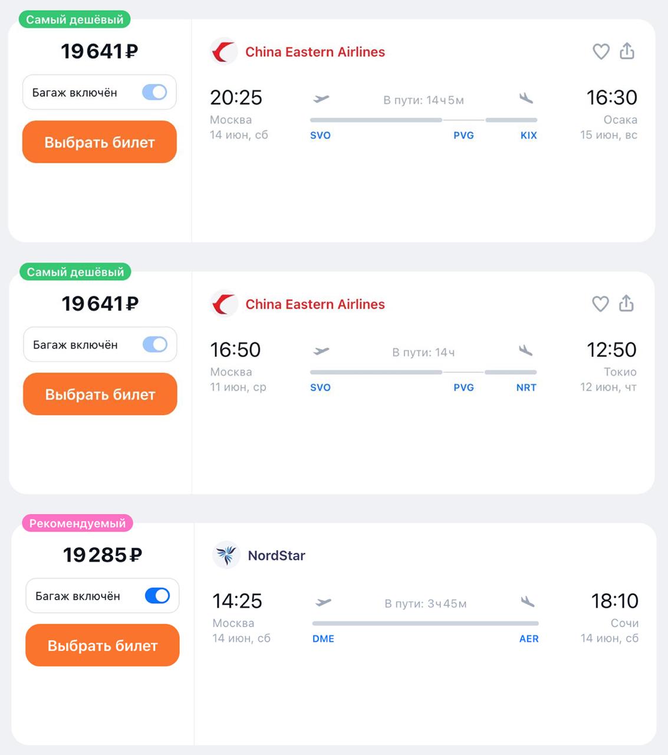Image resolution: width=668 pixels, height=755 pixels.
Task: Click the pink "Рекомендуемый" badge
Action: click(x=77, y=523)
